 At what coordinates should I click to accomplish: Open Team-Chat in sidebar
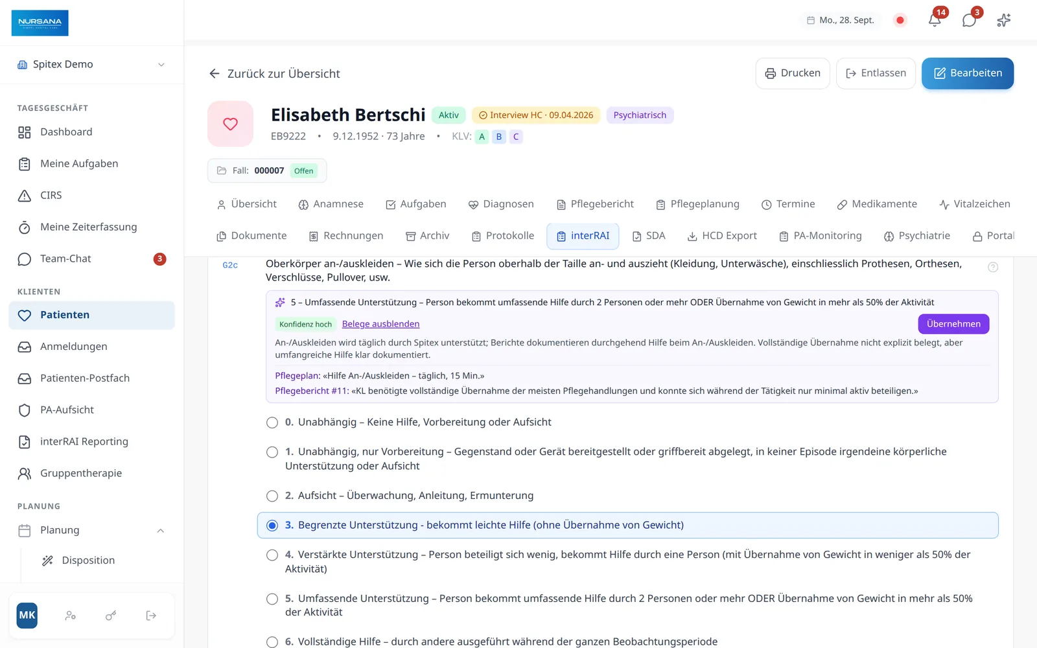tap(91, 259)
